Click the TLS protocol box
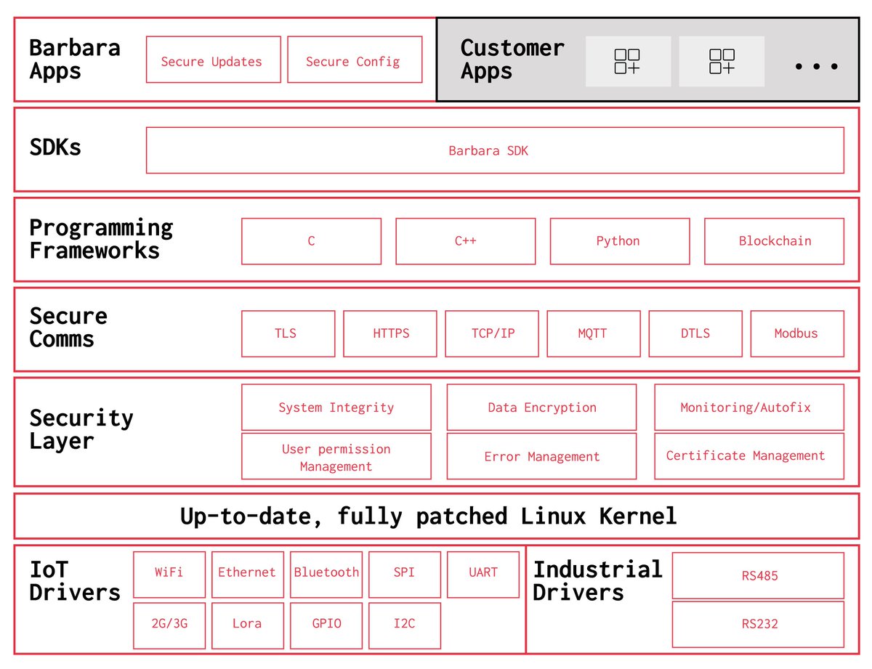 tap(288, 333)
